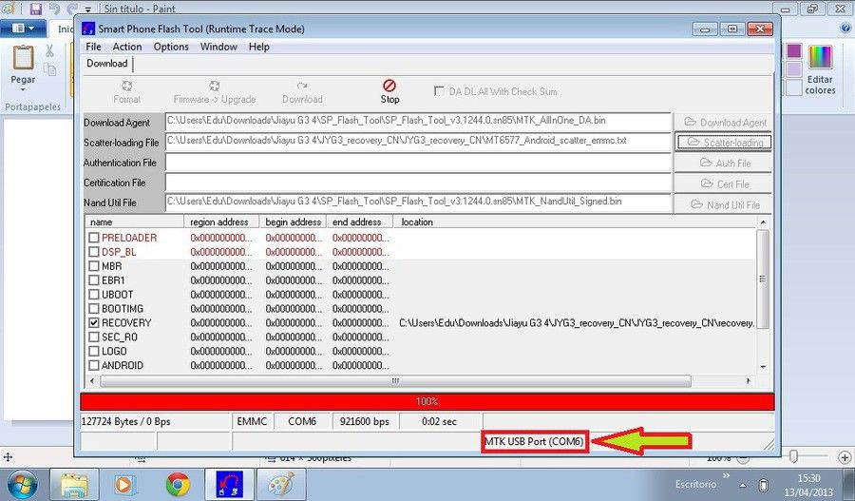
Task: Click the Nand Util File button
Action: (x=724, y=204)
